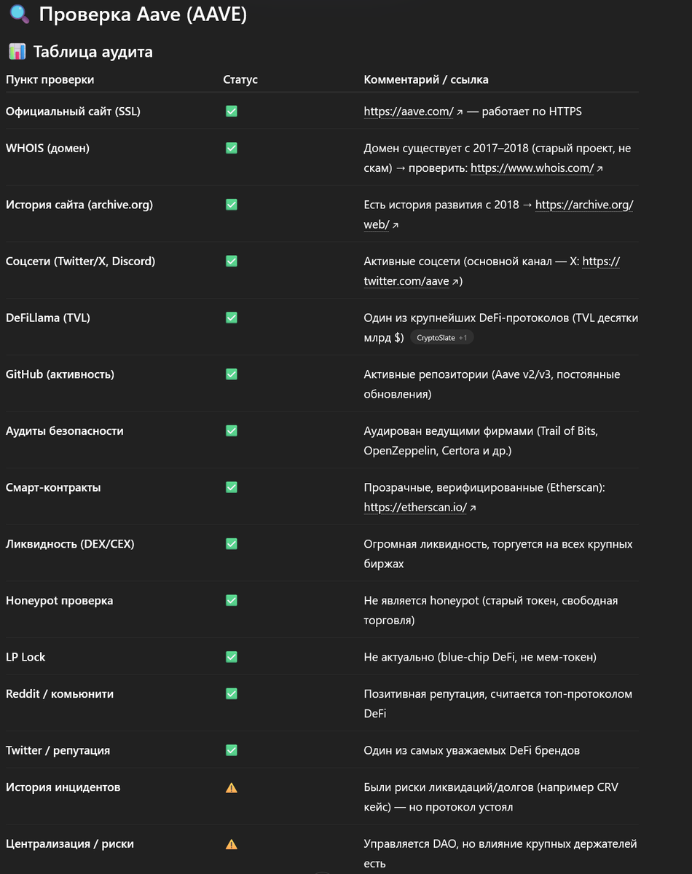Click the magnifier icon beside Проверка Aave title

point(20,15)
